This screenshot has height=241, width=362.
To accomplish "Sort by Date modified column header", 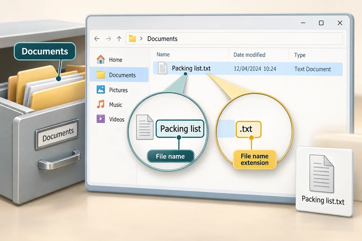I will click(x=249, y=55).
